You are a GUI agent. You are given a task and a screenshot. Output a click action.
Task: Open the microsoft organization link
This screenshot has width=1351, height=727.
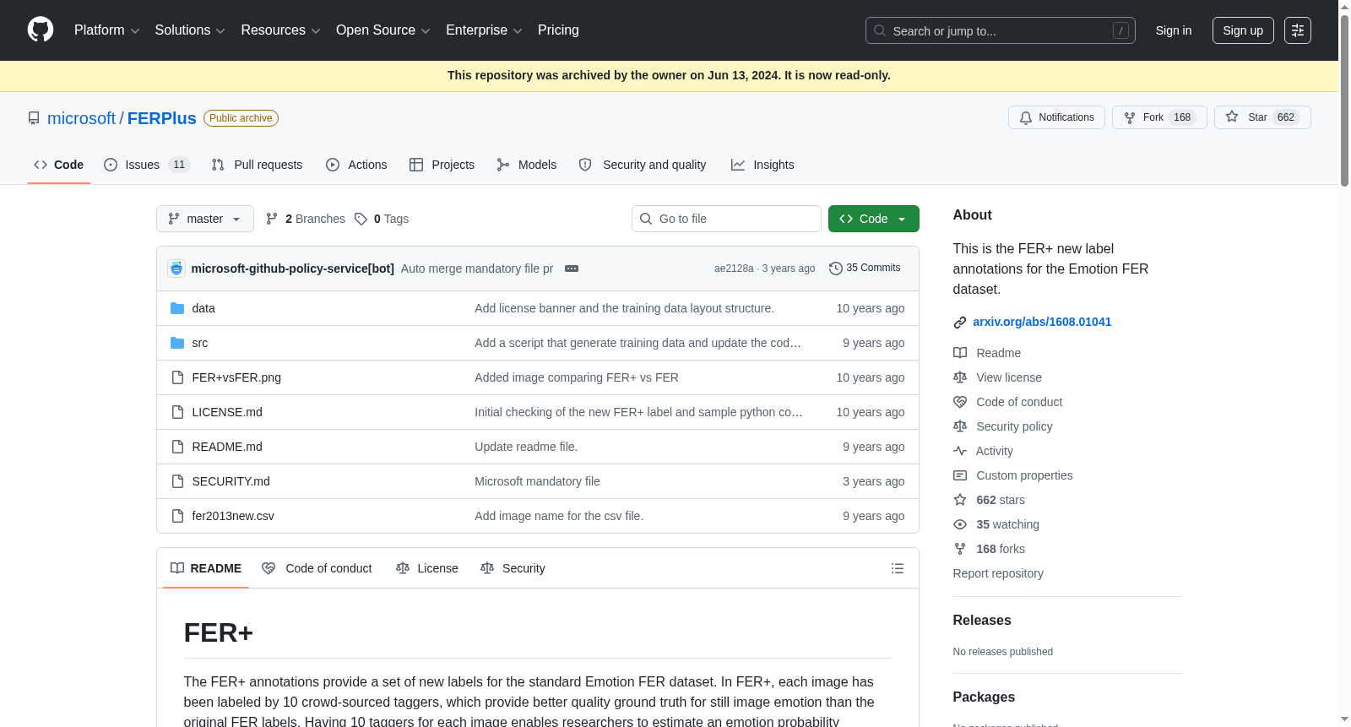(x=81, y=118)
